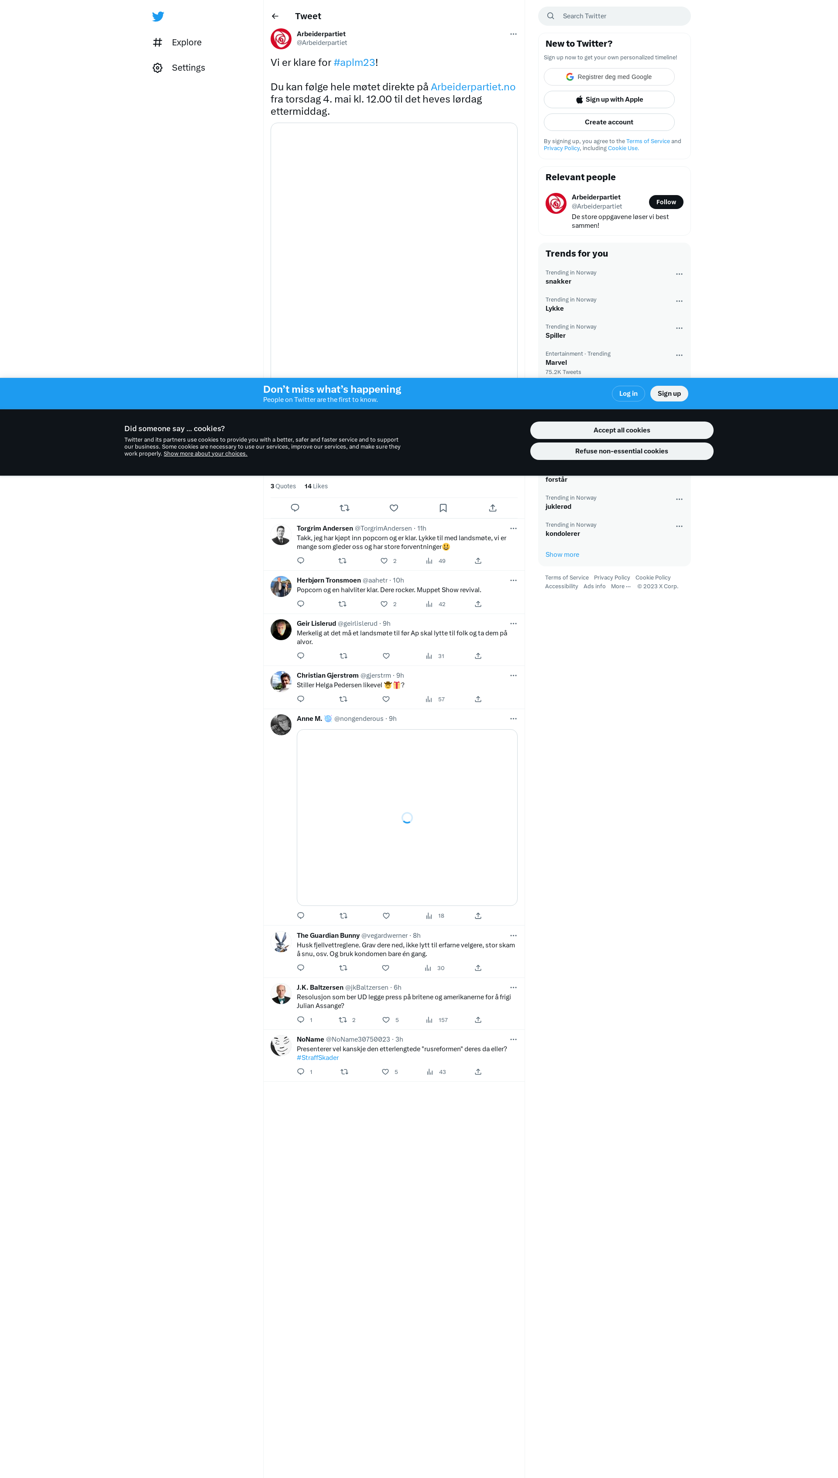The height and width of the screenshot is (1478, 838).
Task: Open options for the Lykke trend
Action: point(679,301)
